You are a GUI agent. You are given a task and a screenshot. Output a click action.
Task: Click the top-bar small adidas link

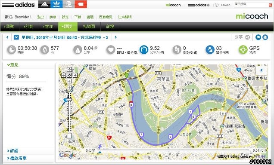point(199,5)
